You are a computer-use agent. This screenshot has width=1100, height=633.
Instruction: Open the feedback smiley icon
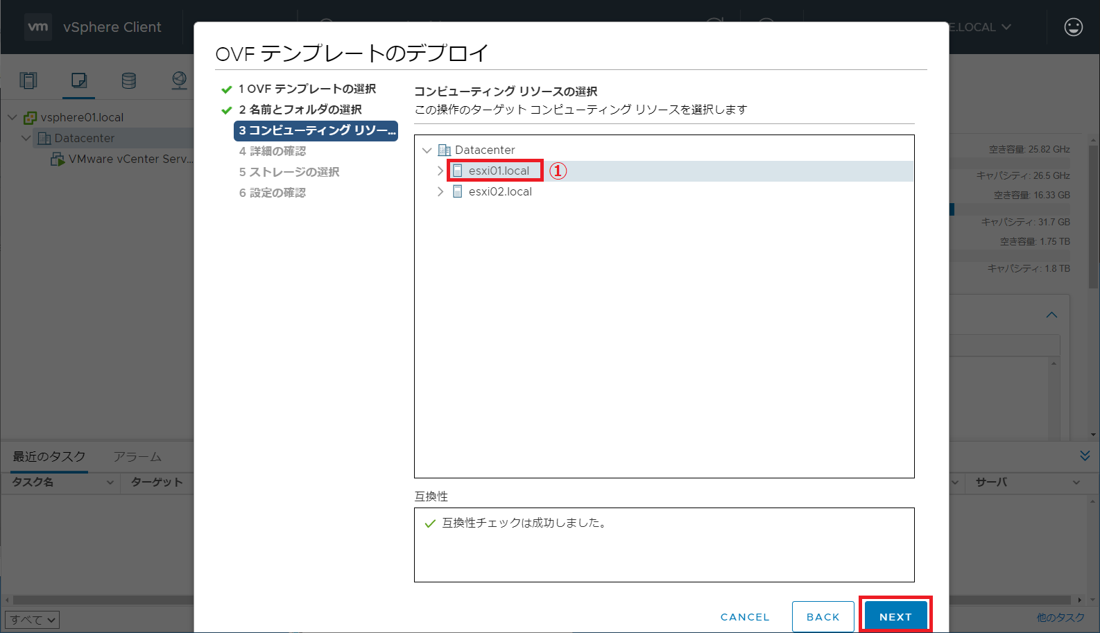pyautogui.click(x=1073, y=27)
